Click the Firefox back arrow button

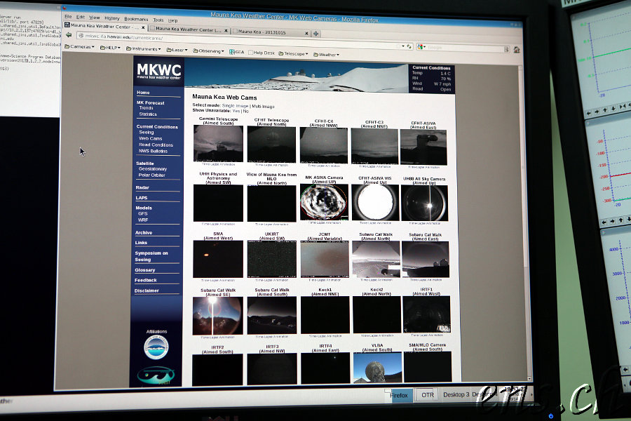69,35
